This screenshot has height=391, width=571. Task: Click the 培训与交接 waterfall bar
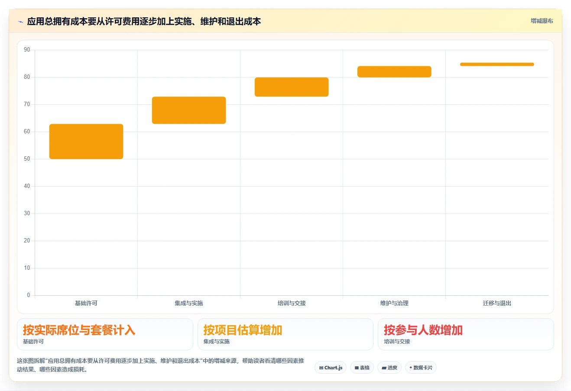pyautogui.click(x=292, y=87)
